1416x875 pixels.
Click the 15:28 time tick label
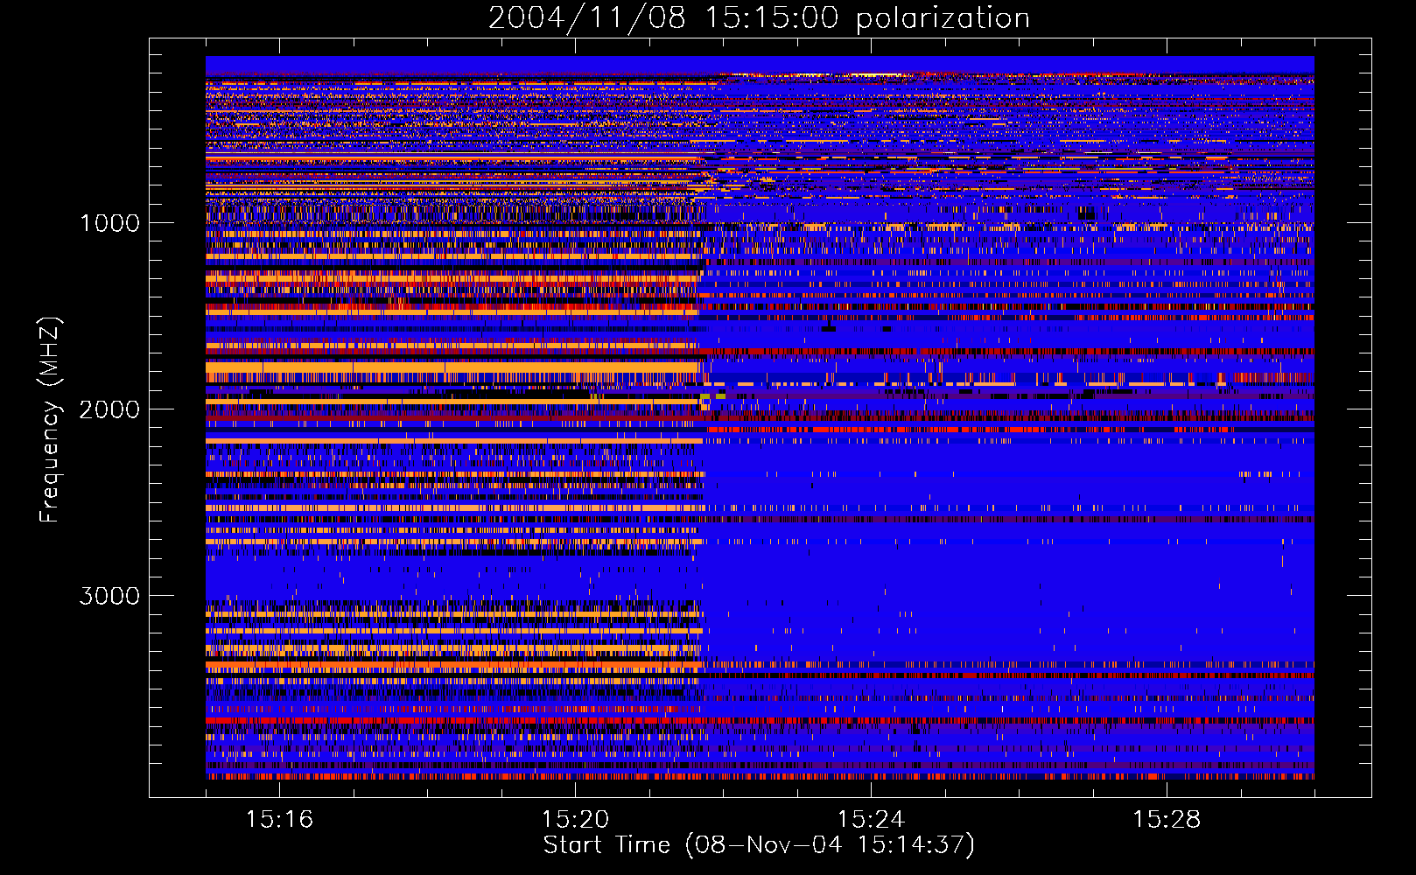coord(1167,819)
